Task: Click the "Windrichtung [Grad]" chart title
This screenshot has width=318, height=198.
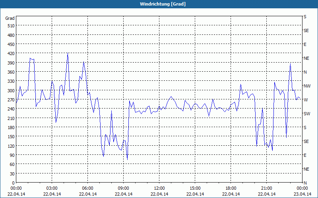Action: (x=163, y=4)
